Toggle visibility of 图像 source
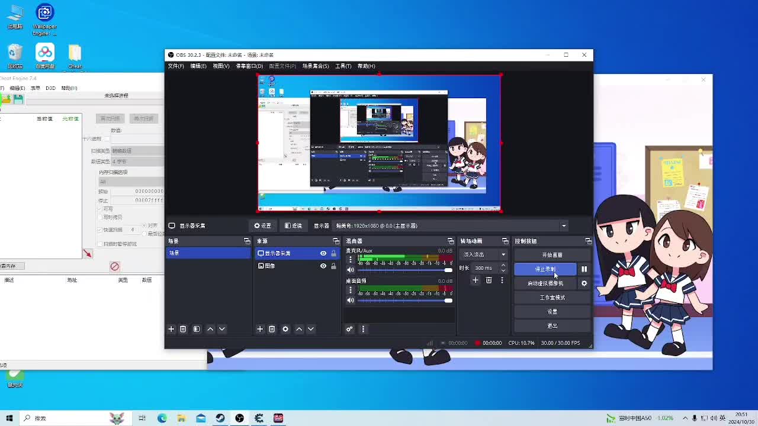This screenshot has height=426, width=758. (x=323, y=266)
